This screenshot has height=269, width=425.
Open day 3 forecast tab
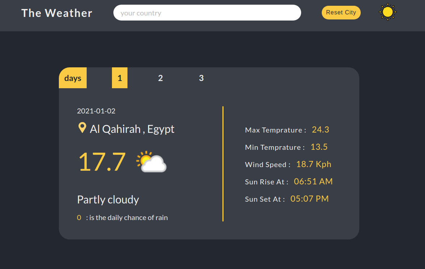coord(201,78)
